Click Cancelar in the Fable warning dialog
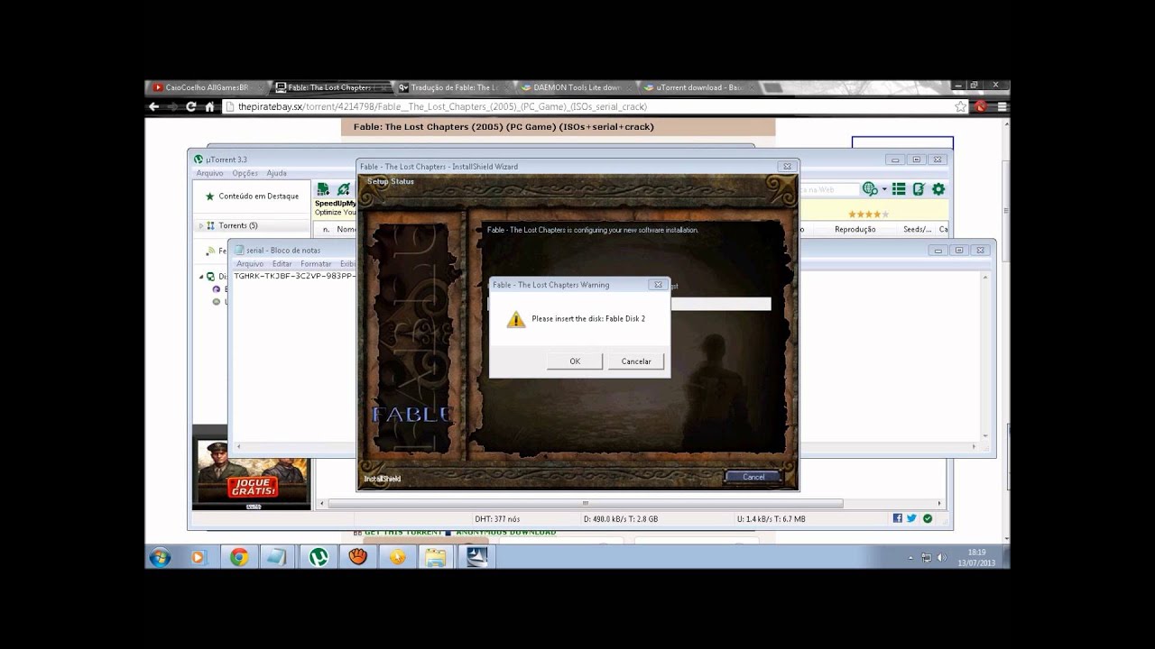The width and height of the screenshot is (1155, 649). (636, 361)
